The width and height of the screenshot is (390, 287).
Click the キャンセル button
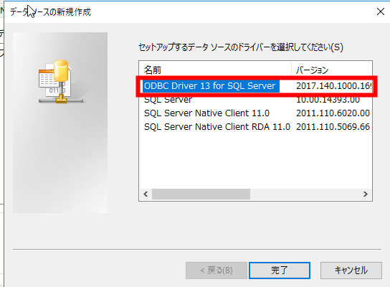pyautogui.click(x=351, y=270)
